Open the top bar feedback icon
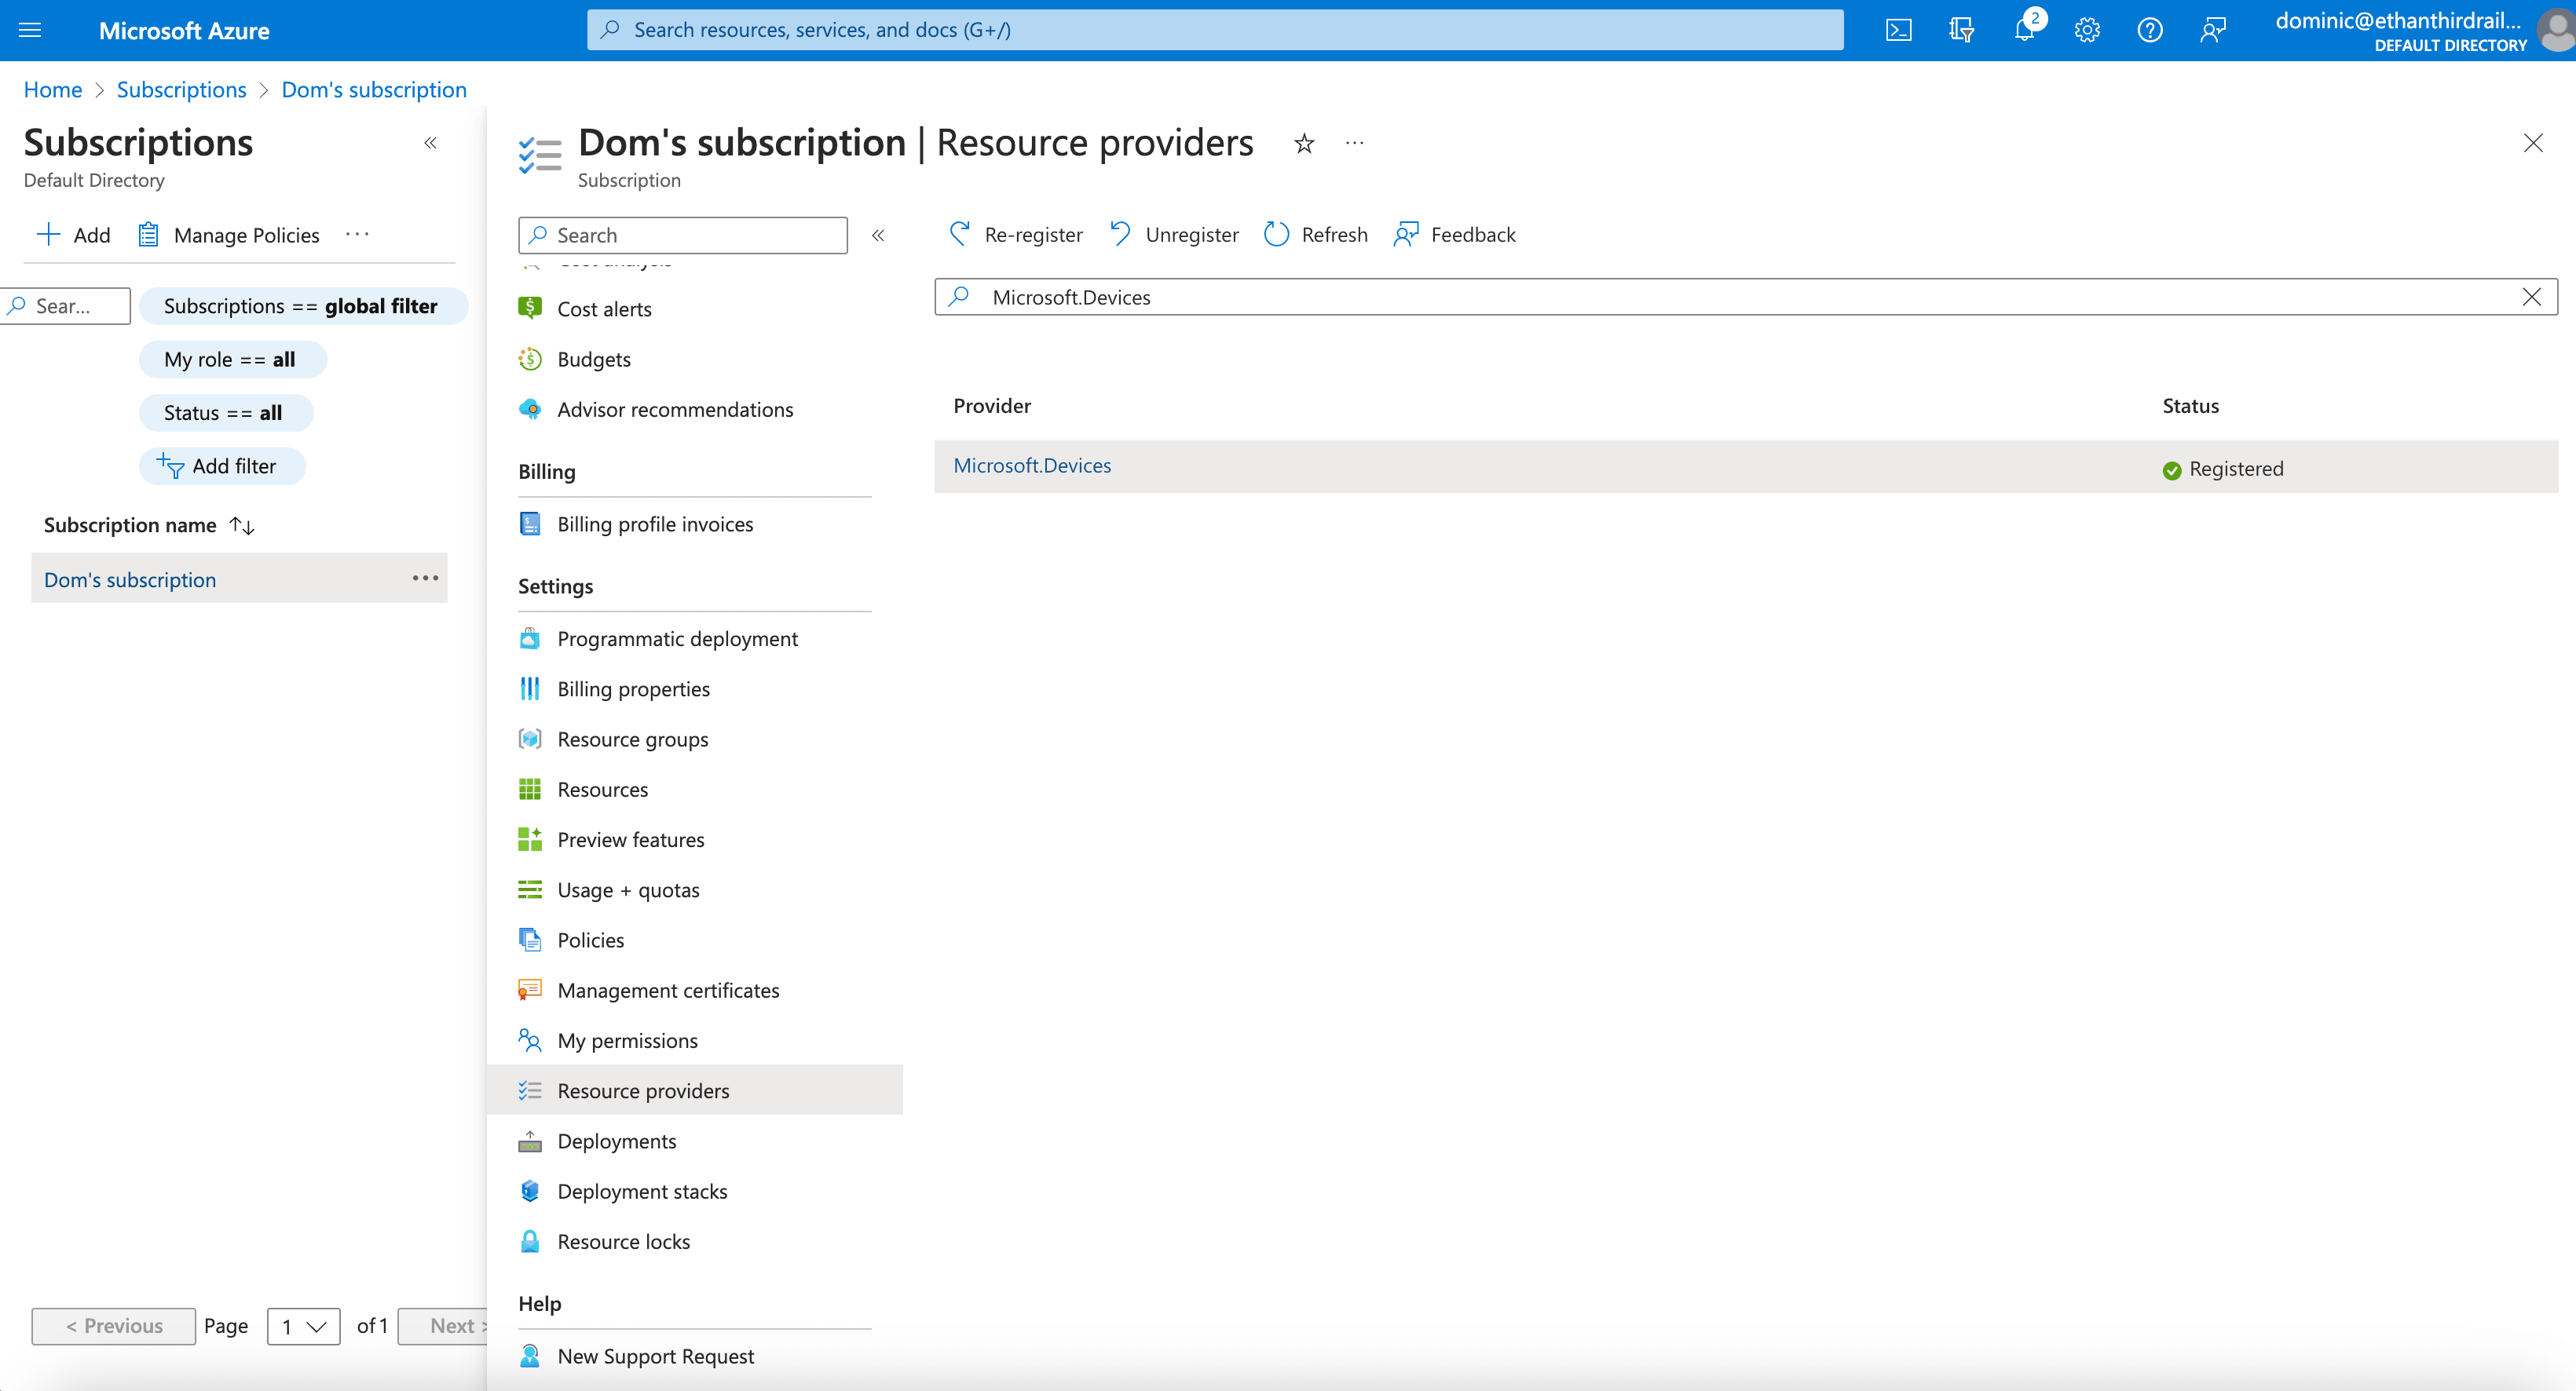This screenshot has width=2576, height=1391. [2213, 30]
